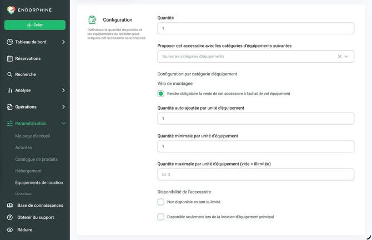Open Équipements de location submenu item
Viewport: 372px width, 240px height.
click(x=39, y=183)
